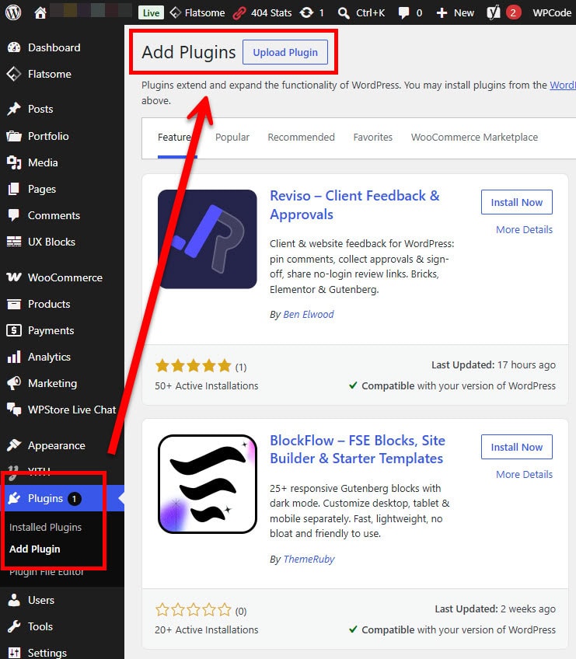
Task: Click the five-star rating of Reviso
Action: point(194,366)
